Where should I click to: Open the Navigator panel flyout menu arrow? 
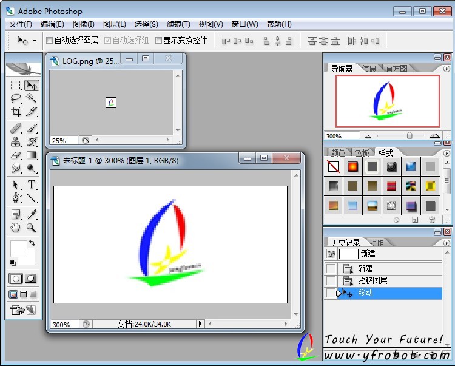point(447,68)
